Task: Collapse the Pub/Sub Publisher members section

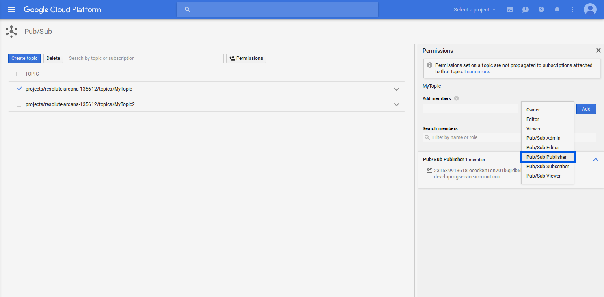Action: (596, 160)
